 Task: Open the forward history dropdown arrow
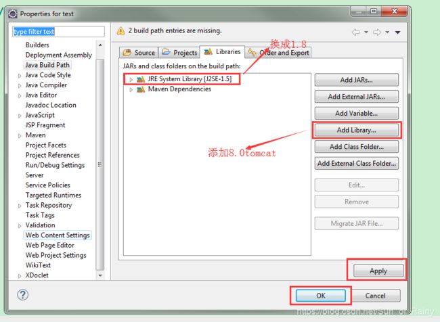tap(387, 32)
